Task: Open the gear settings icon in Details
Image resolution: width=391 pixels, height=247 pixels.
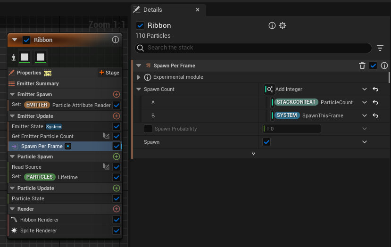Action: coord(283,25)
